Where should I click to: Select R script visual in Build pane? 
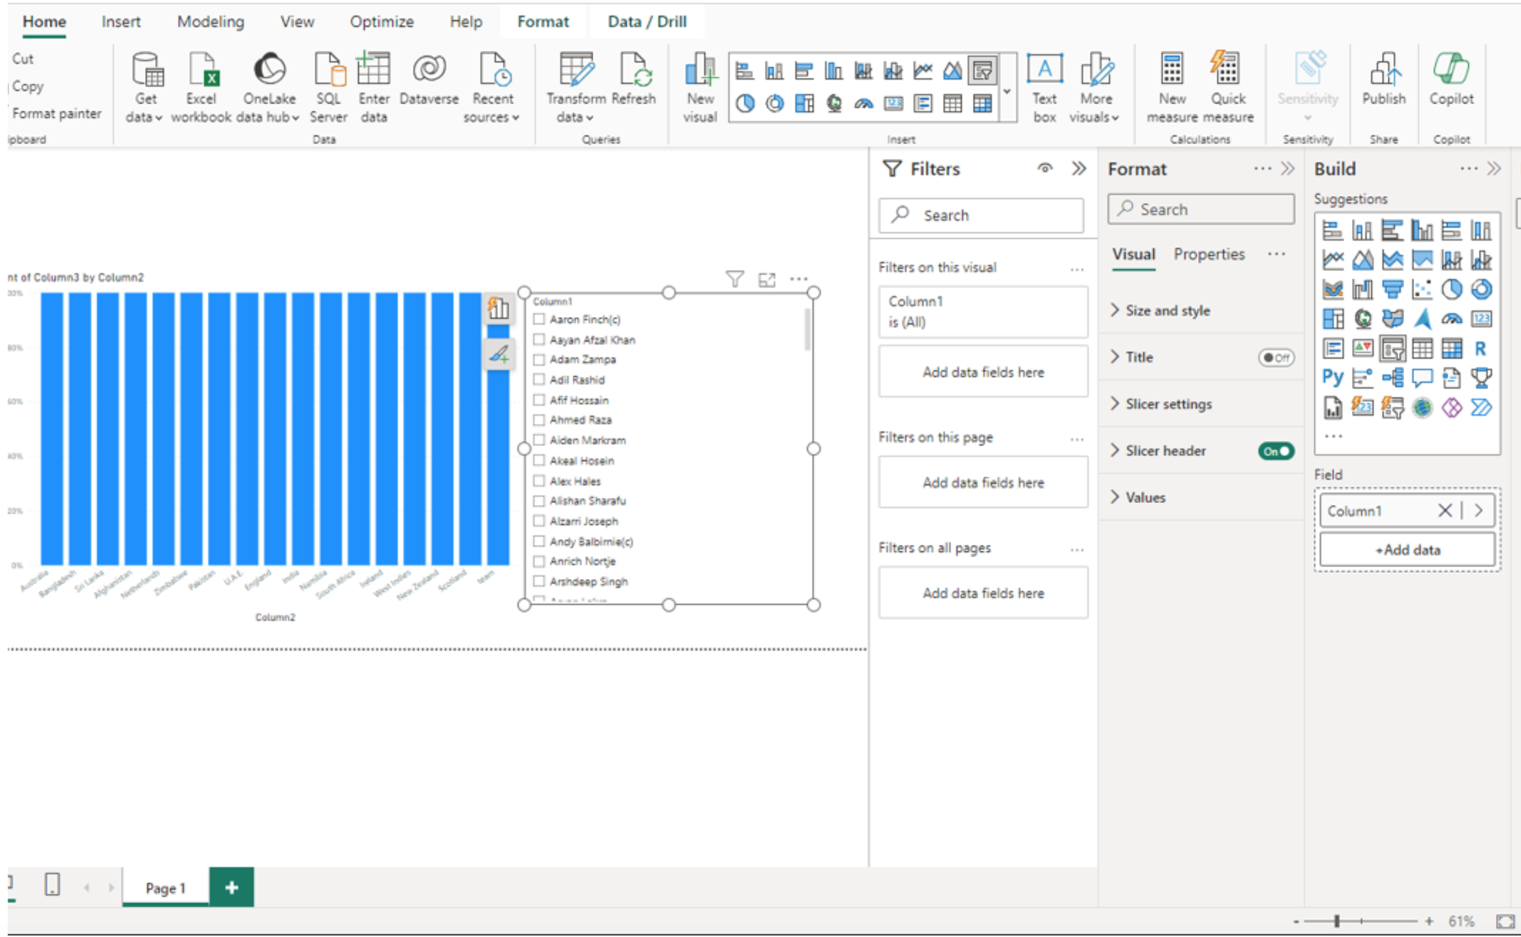[1481, 348]
